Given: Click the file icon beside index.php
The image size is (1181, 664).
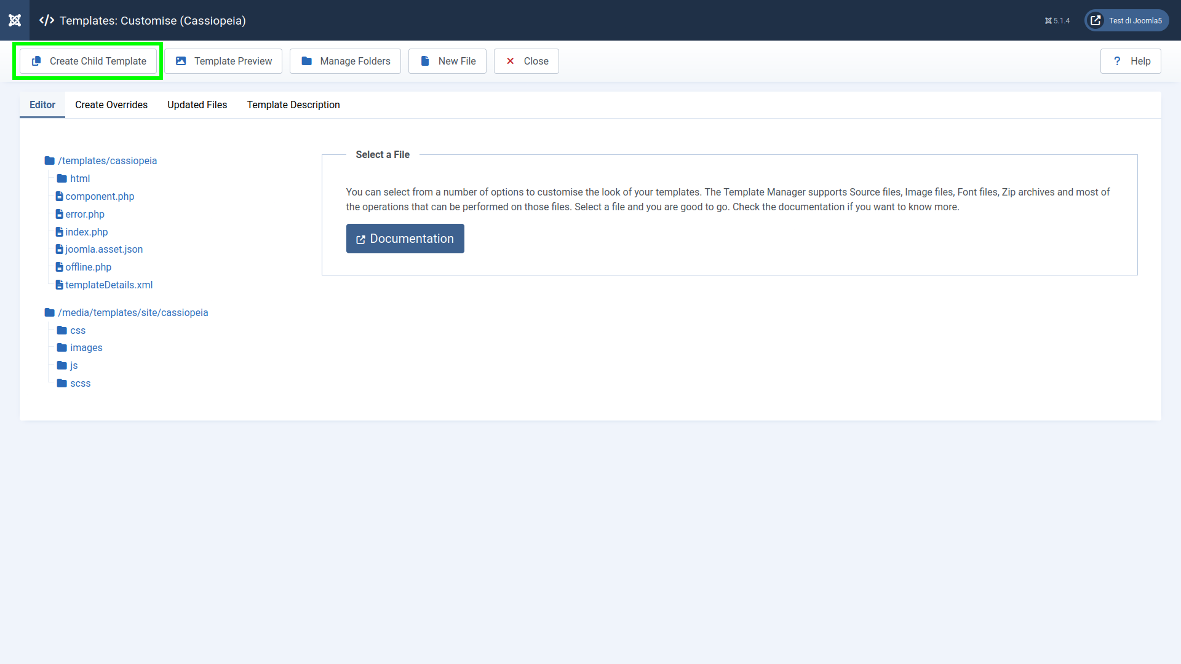Looking at the screenshot, I should tap(60, 232).
